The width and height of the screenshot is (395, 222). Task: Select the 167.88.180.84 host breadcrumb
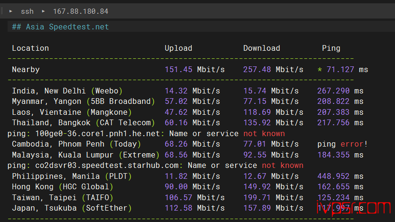click(80, 11)
